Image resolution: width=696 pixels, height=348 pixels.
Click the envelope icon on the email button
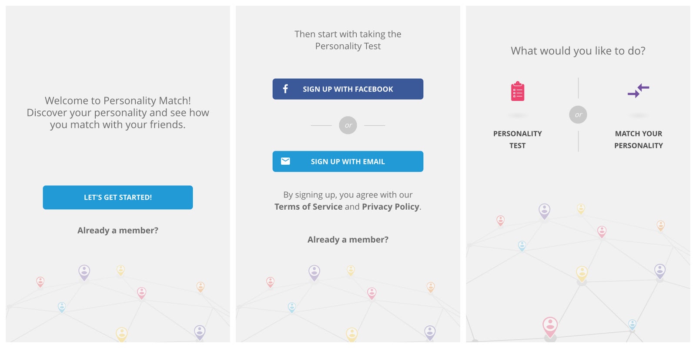285,161
